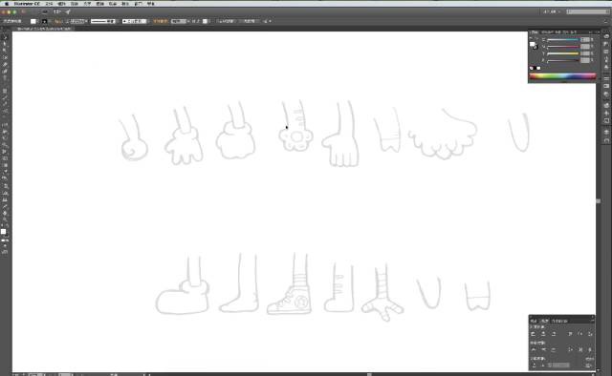
Task: Click the fill and stroke indicator in the toolbar
Action: click(4, 233)
